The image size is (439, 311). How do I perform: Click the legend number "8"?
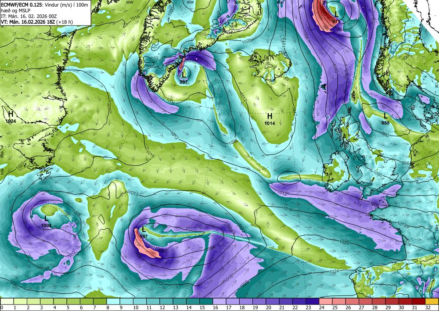[x=108, y=308]
